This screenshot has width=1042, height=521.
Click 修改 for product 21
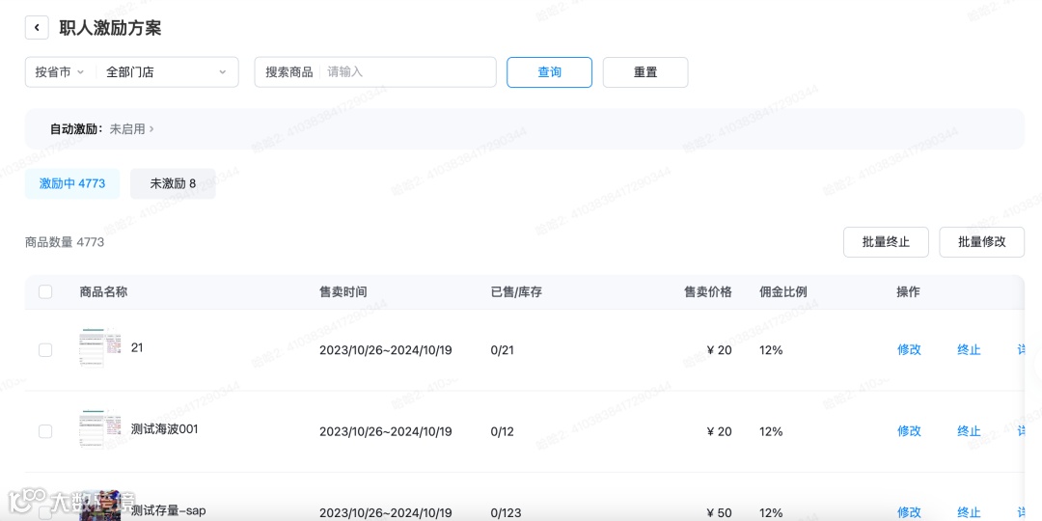click(x=909, y=349)
